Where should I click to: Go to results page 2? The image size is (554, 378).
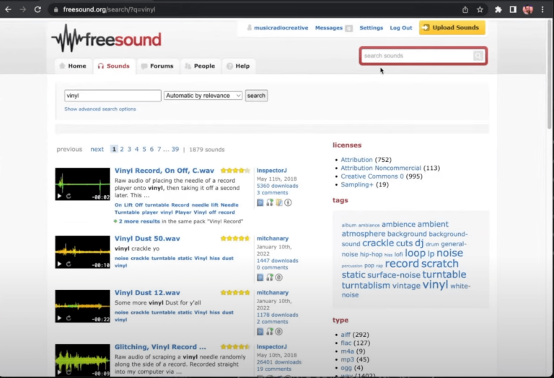pos(122,149)
